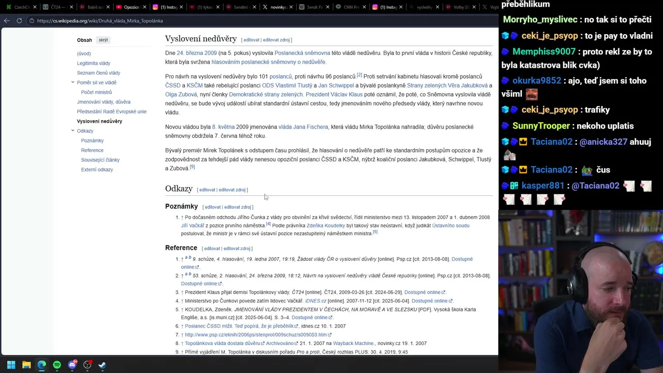This screenshot has width=663, height=373.
Task: Open the Wayback Machine link in reference 8
Action: pos(353,343)
